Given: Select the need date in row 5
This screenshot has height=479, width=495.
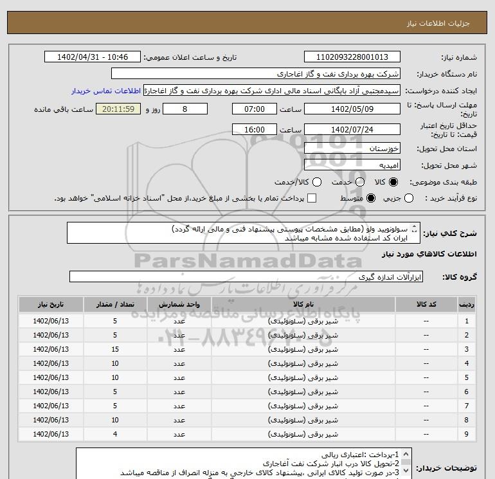Looking at the screenshot, I should coord(51,377).
